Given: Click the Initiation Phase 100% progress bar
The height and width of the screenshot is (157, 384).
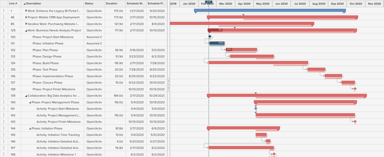Looking at the screenshot, I should click(217, 43).
